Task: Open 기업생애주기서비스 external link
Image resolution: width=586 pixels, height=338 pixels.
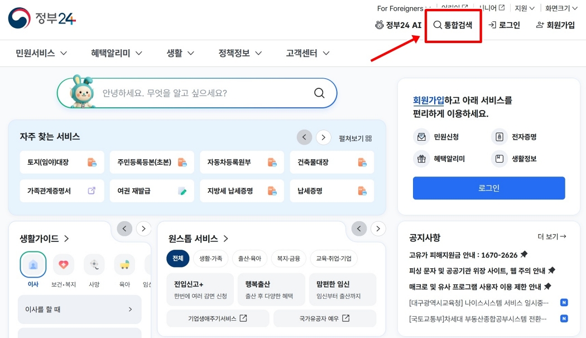Action: (x=218, y=318)
